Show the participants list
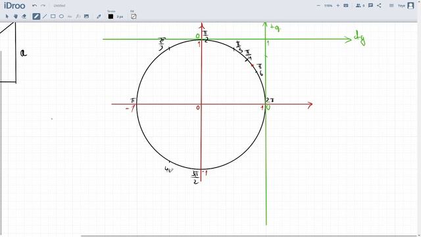This screenshot has width=421, height=237. click(x=360, y=6)
